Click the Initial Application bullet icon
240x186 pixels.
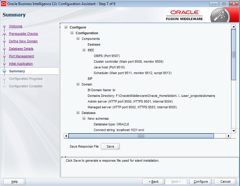point(5,64)
